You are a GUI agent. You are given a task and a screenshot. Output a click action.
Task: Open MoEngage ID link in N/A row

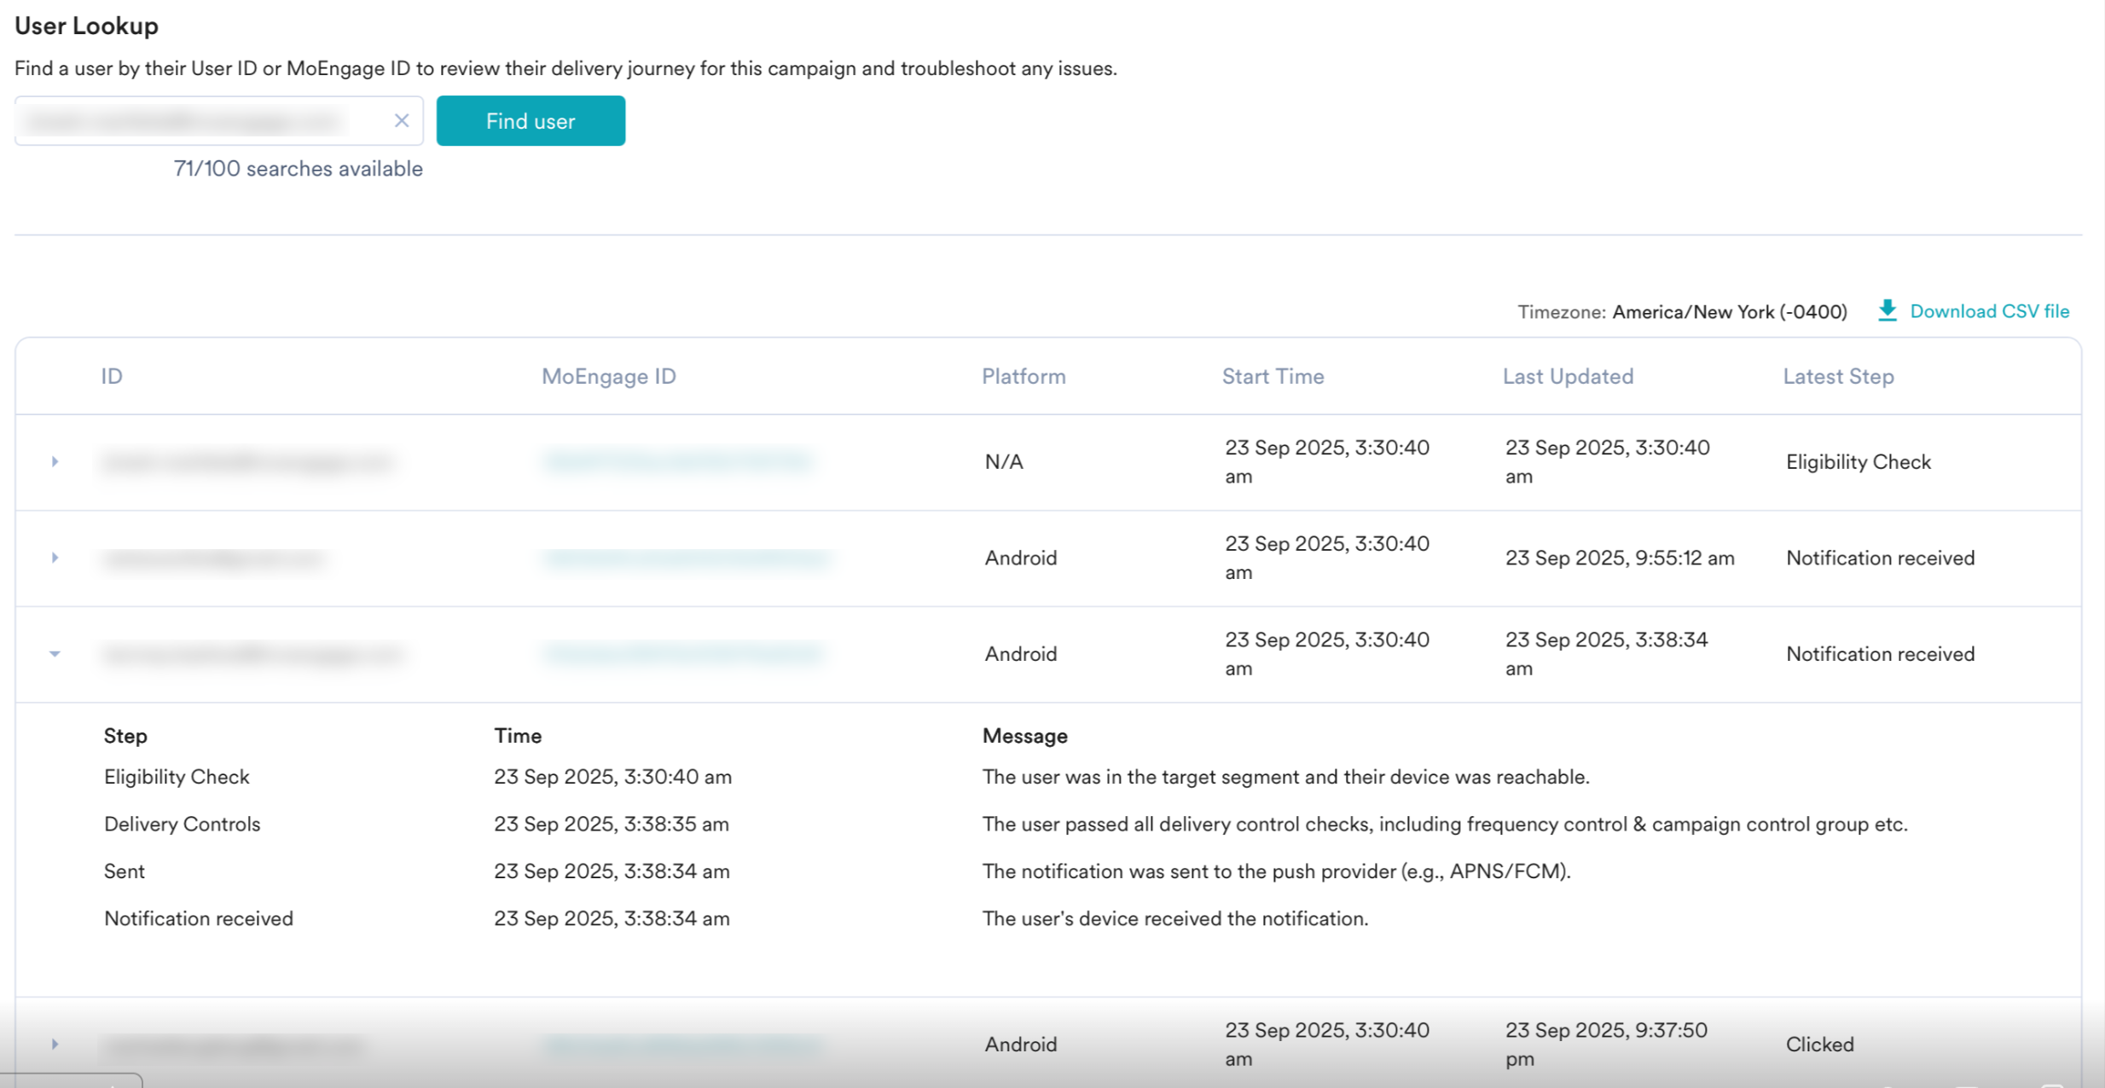click(678, 461)
